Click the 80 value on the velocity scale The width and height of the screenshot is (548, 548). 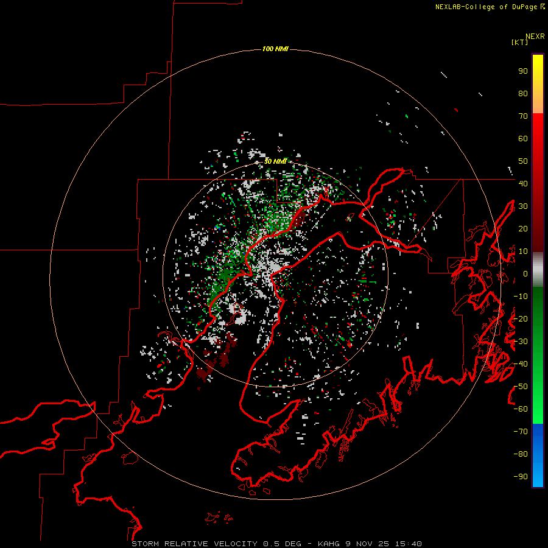[x=523, y=94]
